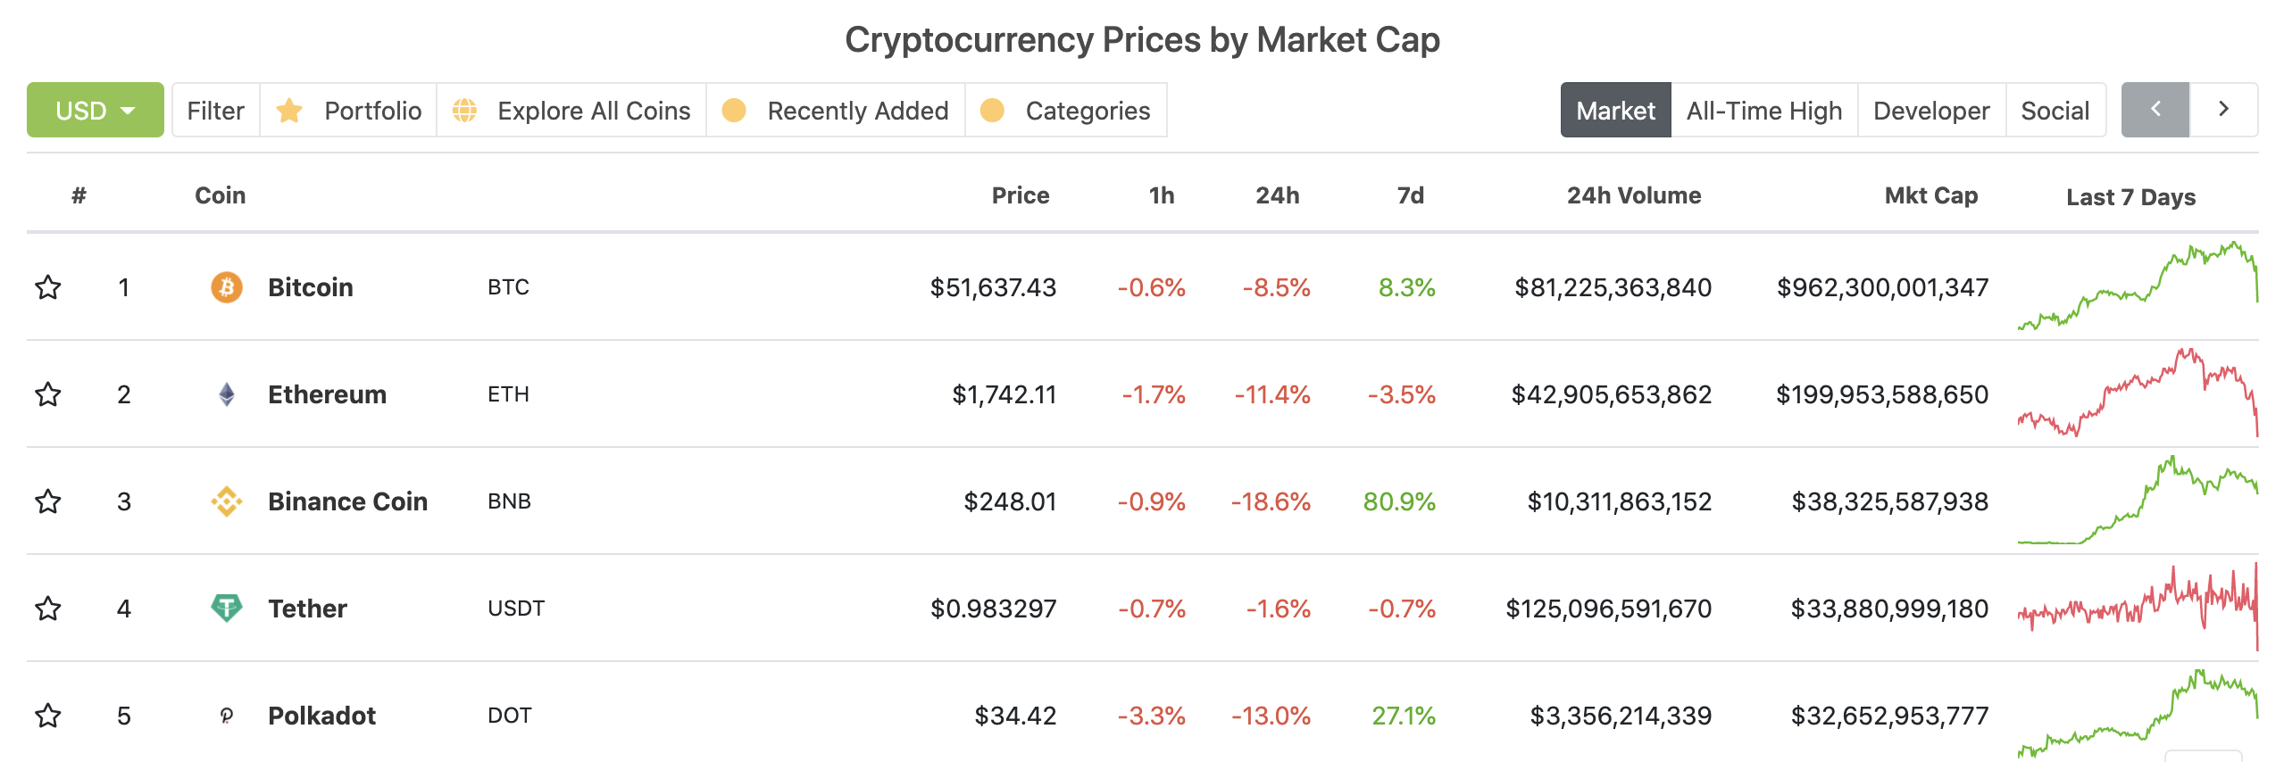Click Binance Coin 7-day sparkline chart
The width and height of the screenshot is (2284, 762).
(x=2138, y=501)
